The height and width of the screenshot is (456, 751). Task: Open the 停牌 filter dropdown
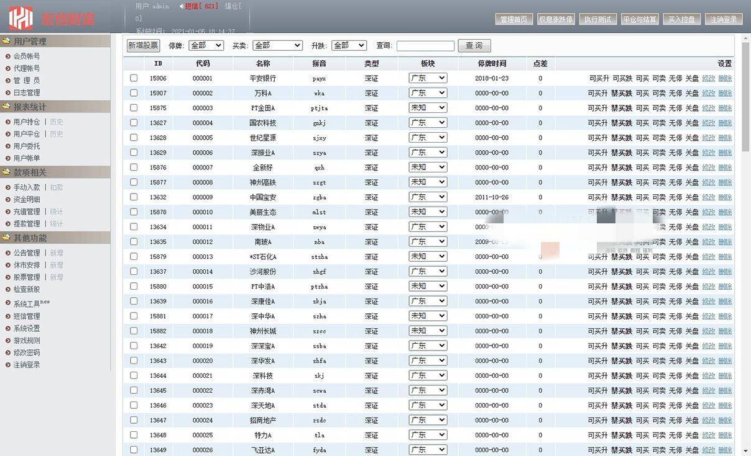[205, 45]
